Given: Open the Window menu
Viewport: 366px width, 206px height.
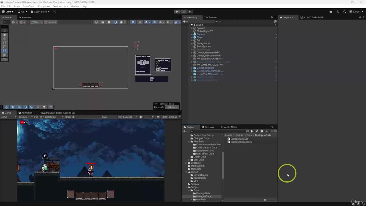Looking at the screenshot, I should (x=75, y=6).
